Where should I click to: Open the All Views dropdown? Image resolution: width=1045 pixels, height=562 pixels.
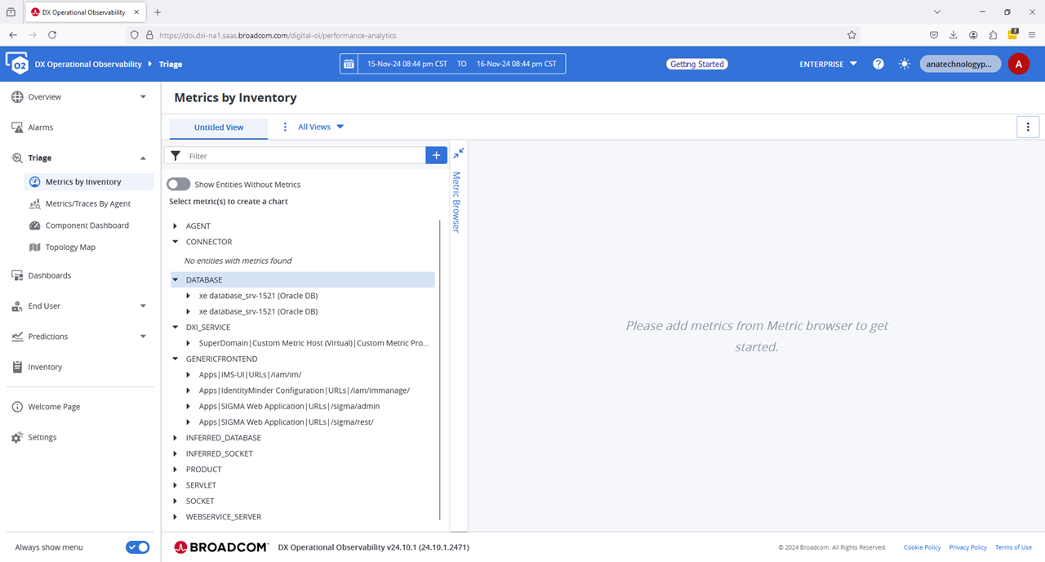[x=321, y=127]
